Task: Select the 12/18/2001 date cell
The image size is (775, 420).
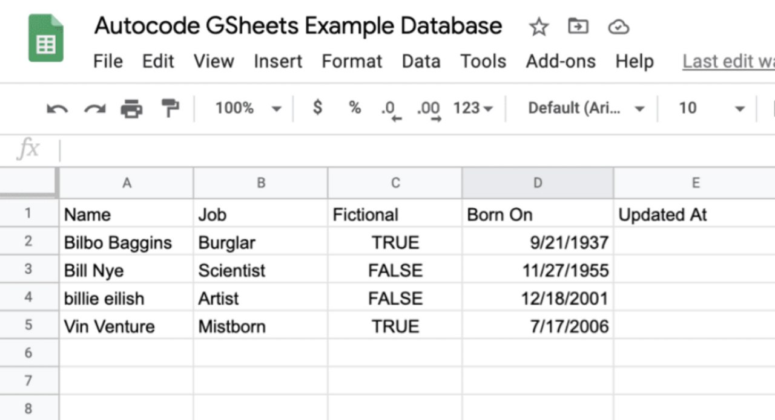Action: (x=538, y=297)
